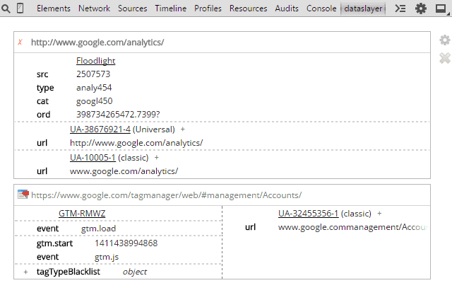Click the ord key label
Image resolution: width=452 pixels, height=283 pixels.
43,115
